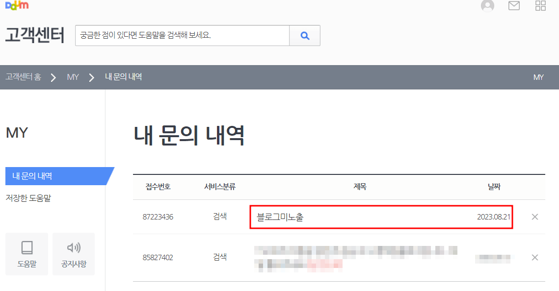Image resolution: width=559 pixels, height=291 pixels.
Task: Click the chevron after 고객센터 홈
Action: click(x=53, y=77)
